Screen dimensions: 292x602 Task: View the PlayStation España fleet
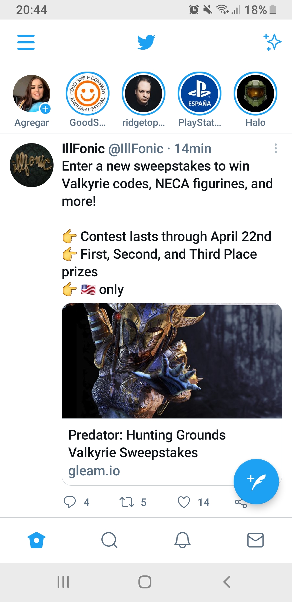click(x=200, y=94)
